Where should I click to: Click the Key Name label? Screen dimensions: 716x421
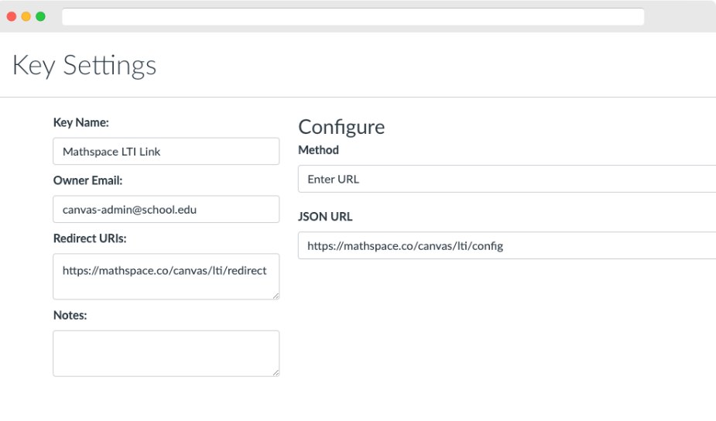pos(81,122)
